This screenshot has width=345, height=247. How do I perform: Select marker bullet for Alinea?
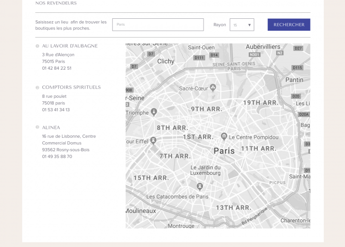[37, 127]
